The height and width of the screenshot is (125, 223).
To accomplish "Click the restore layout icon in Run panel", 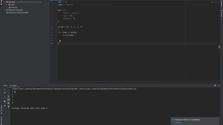I will click(5, 101).
